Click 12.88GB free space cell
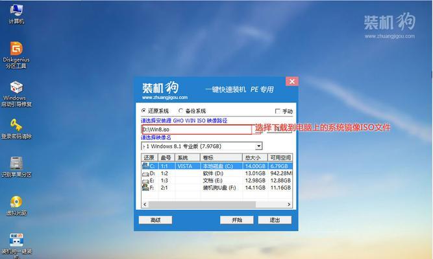This screenshot has height=259, width=433. coord(280,181)
